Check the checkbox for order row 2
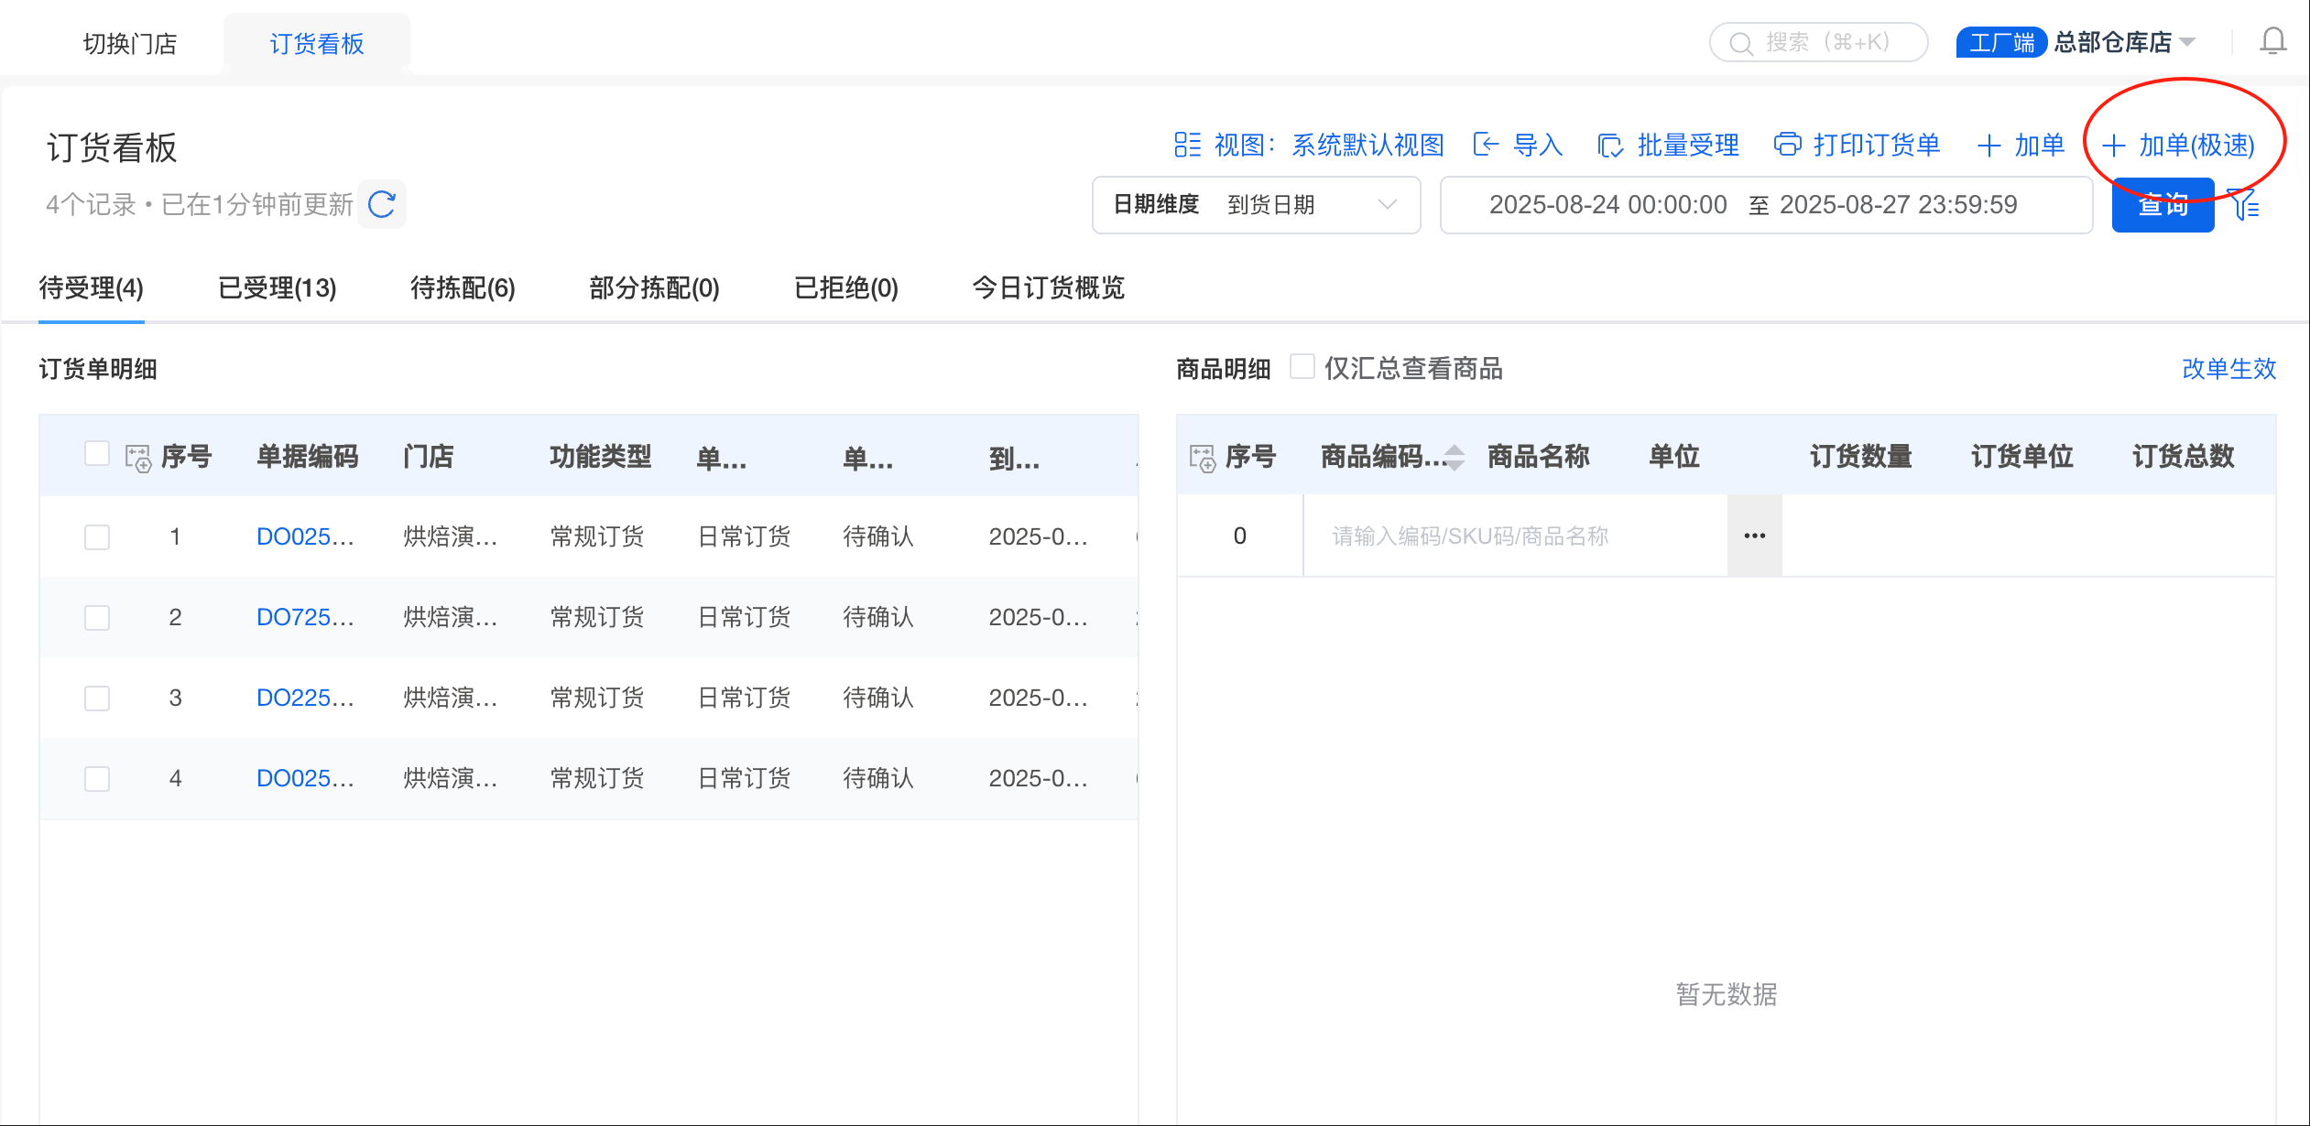This screenshot has height=1126, width=2310. click(x=97, y=618)
